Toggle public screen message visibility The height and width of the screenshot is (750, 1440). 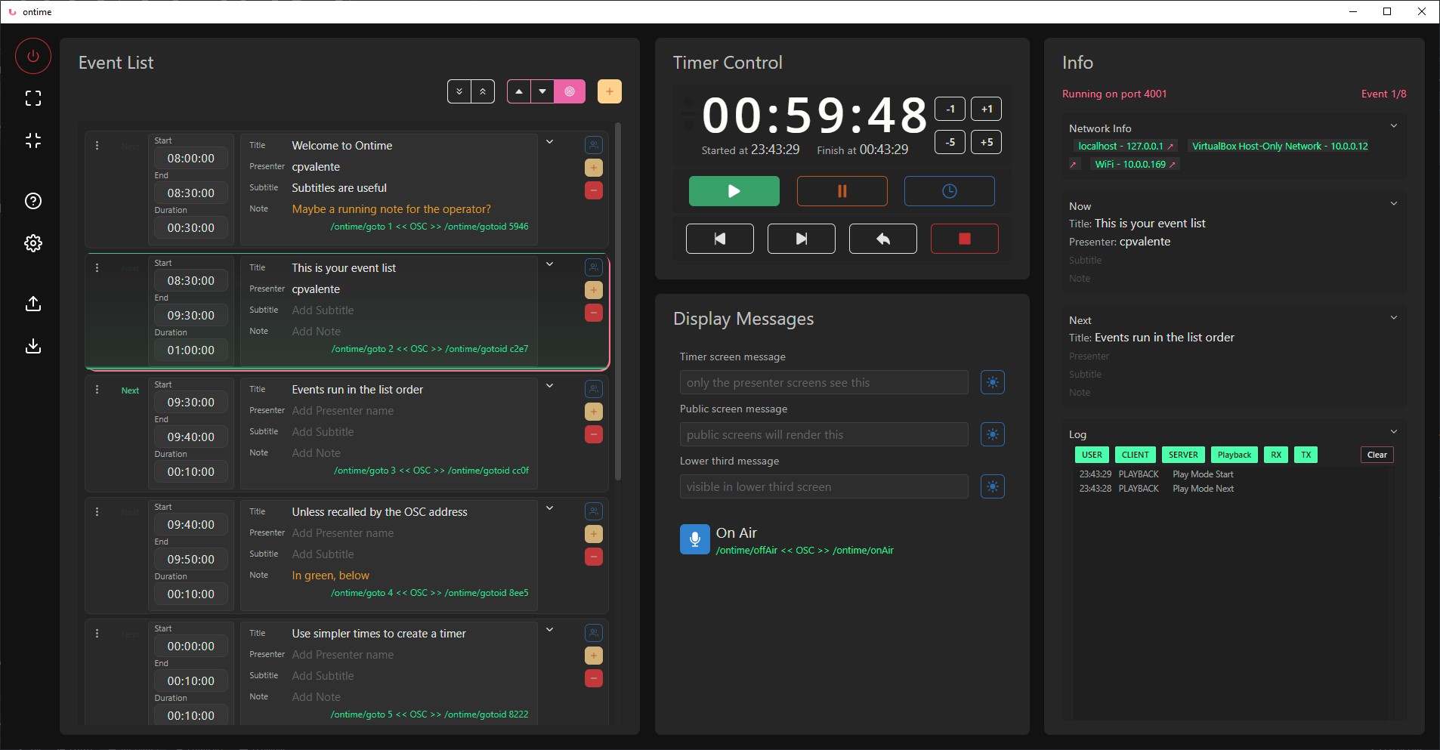point(993,434)
